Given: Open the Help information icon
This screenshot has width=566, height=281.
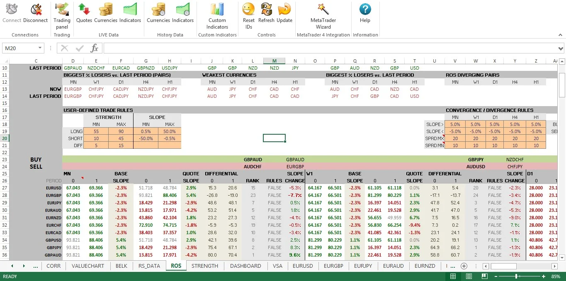Looking at the screenshot, I should point(365,13).
